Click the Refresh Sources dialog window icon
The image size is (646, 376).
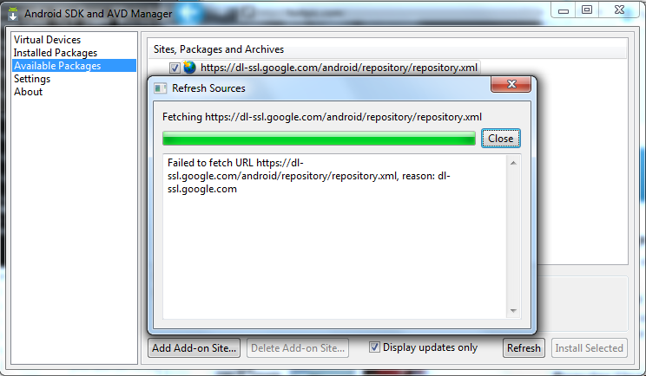point(161,88)
